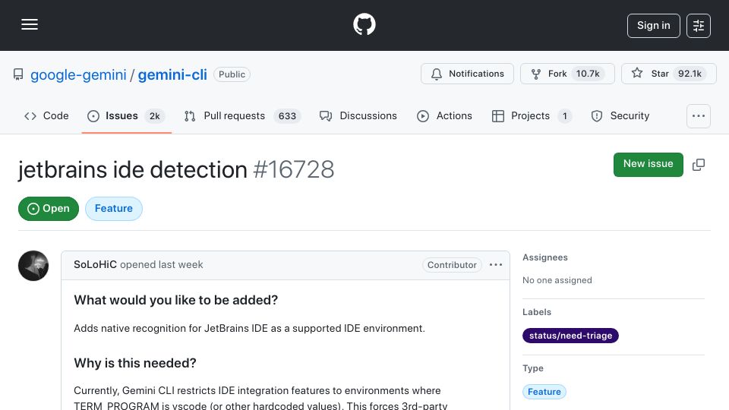Click the star count 92.1k
The image size is (729, 410).
(x=690, y=74)
